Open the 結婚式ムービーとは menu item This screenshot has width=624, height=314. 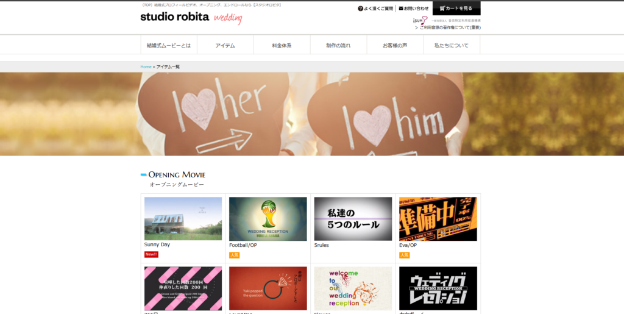coord(169,45)
